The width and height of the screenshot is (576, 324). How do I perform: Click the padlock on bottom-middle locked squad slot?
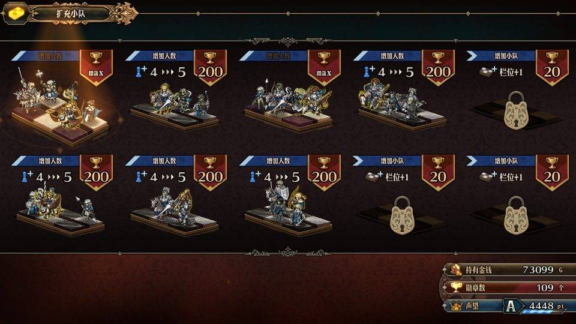402,215
